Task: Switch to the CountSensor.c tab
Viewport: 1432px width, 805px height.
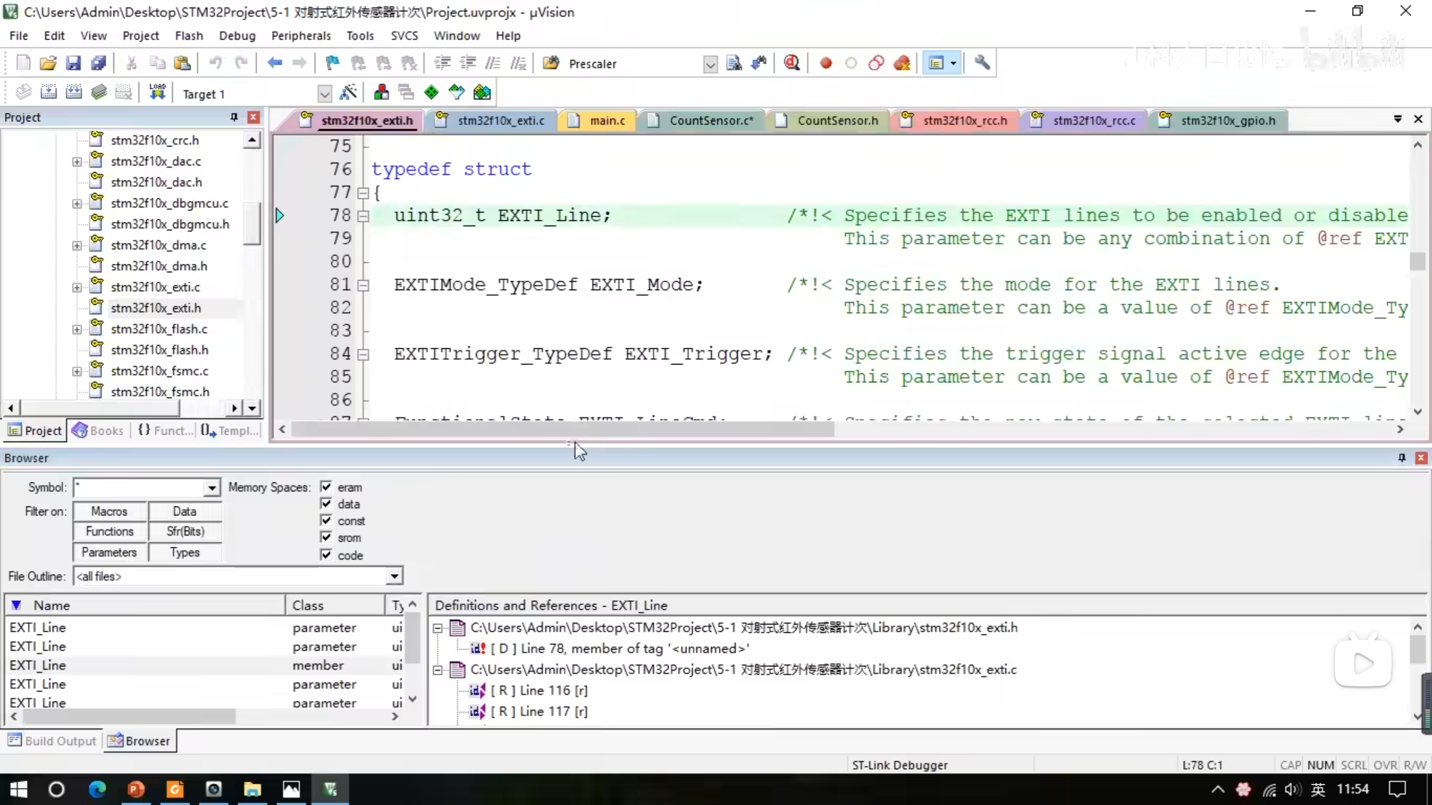Action: click(x=710, y=121)
